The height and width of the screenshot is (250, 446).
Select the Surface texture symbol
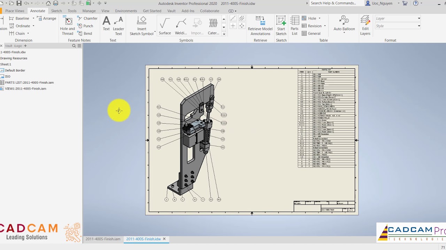tap(165, 26)
